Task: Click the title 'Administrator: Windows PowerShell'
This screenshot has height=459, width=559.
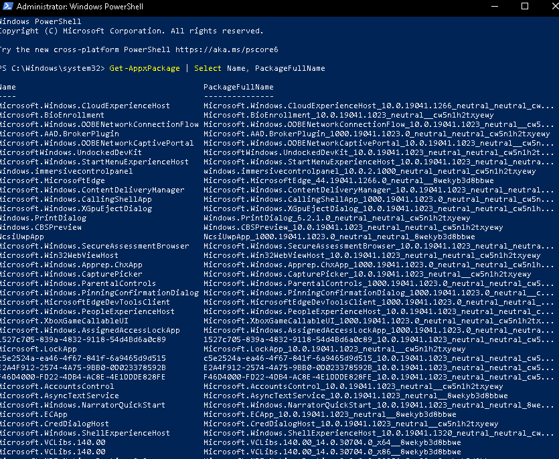Action: [80, 7]
